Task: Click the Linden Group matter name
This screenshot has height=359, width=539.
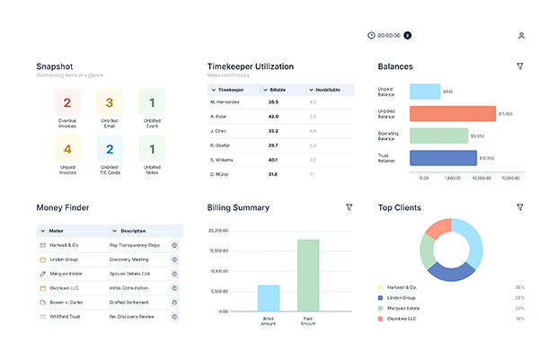Action: [x=64, y=259]
